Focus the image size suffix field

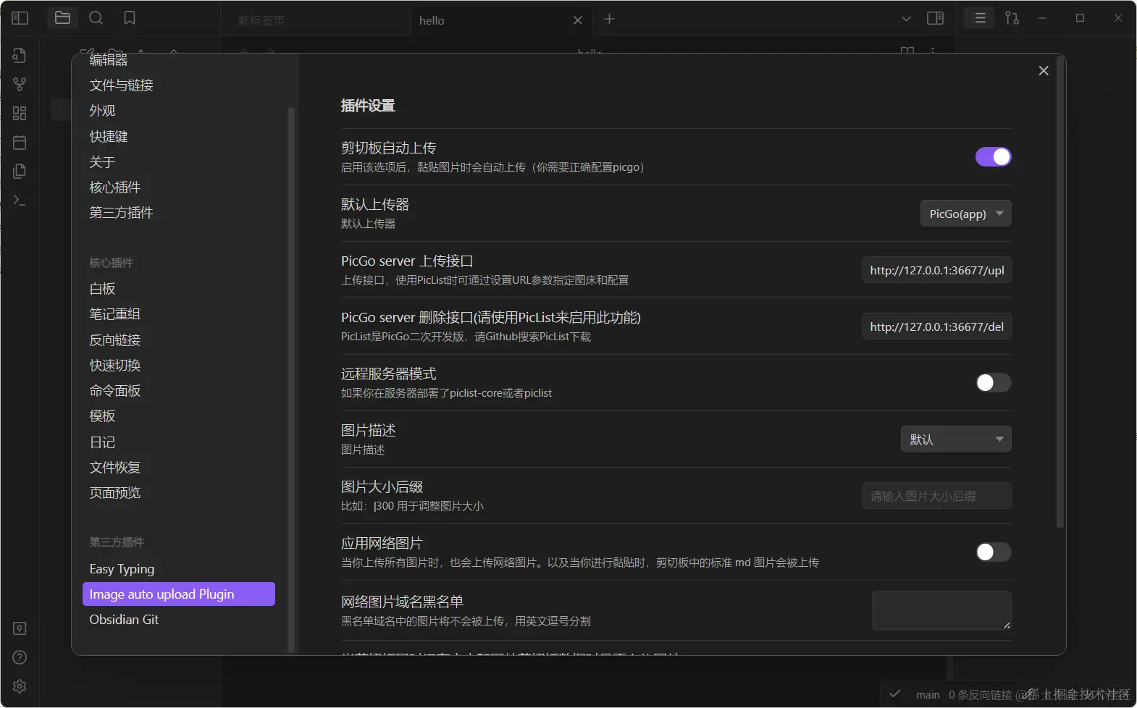tap(936, 496)
